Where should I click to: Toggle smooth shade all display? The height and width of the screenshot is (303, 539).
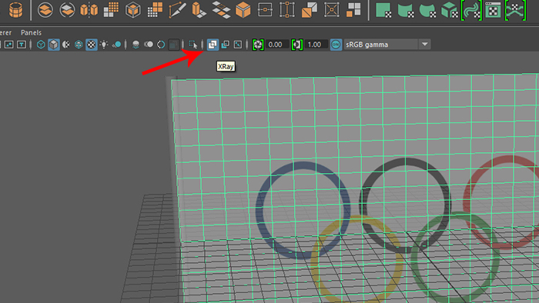click(x=53, y=45)
